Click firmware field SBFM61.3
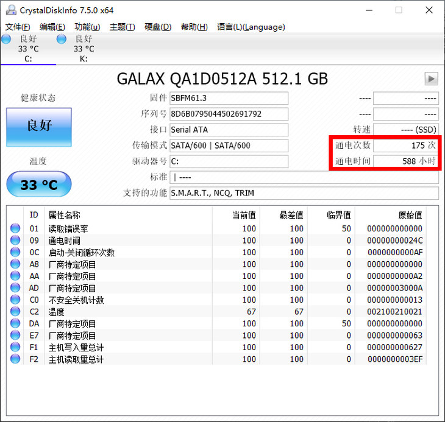445x422 pixels. tap(229, 98)
